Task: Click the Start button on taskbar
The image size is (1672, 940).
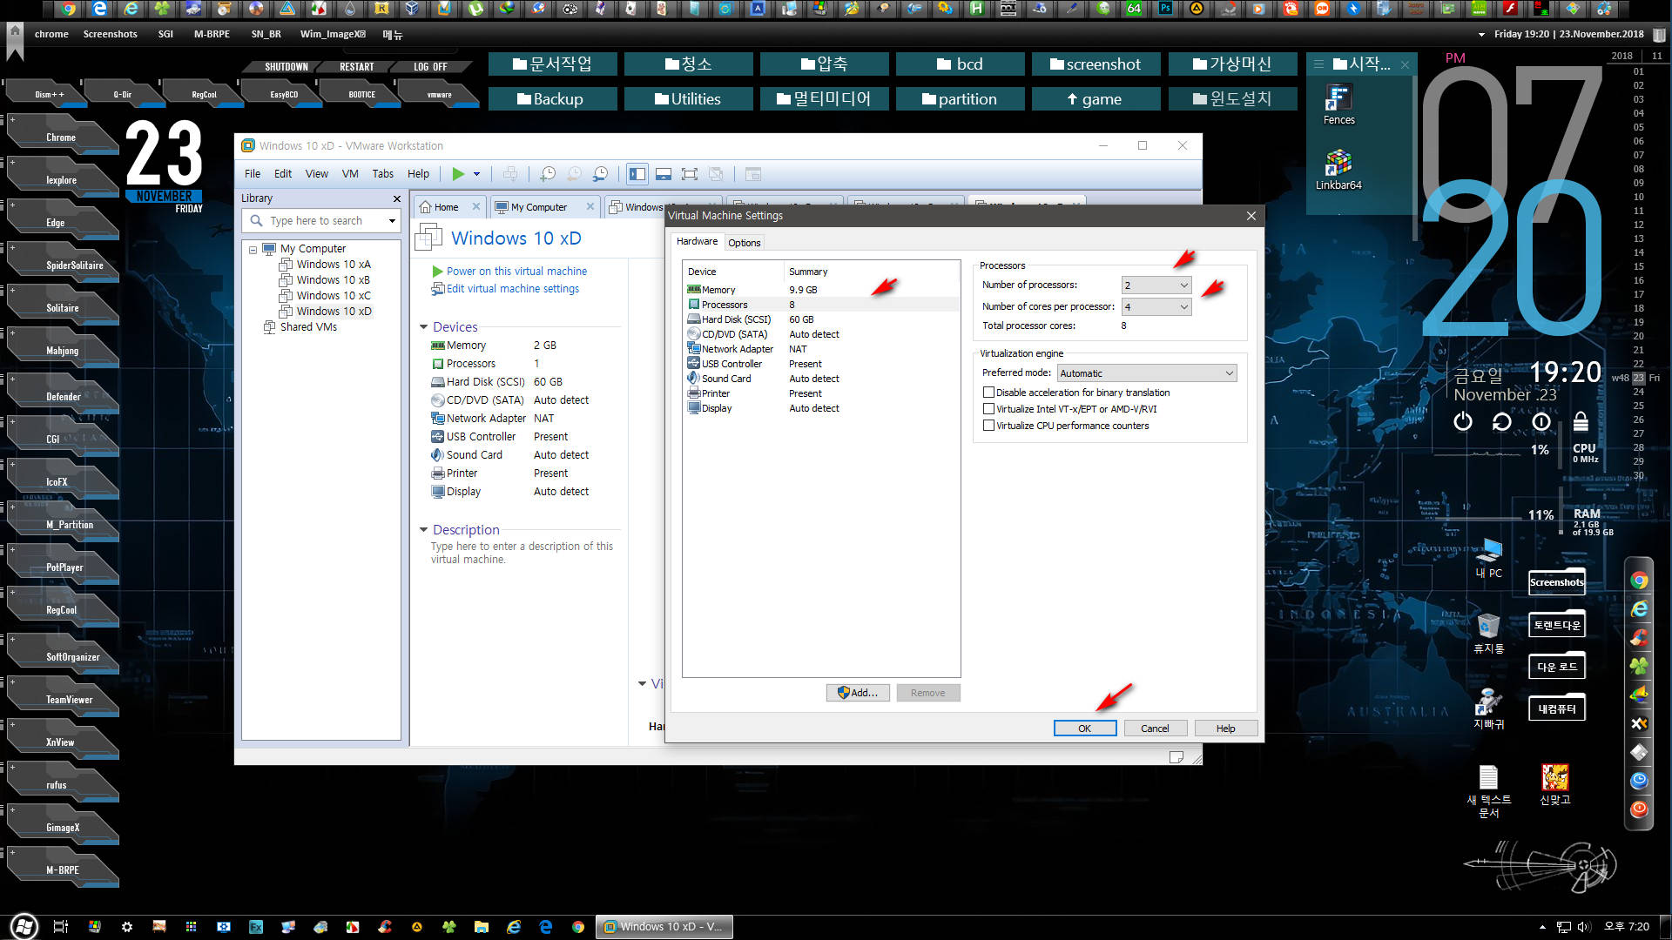Action: coord(24,927)
